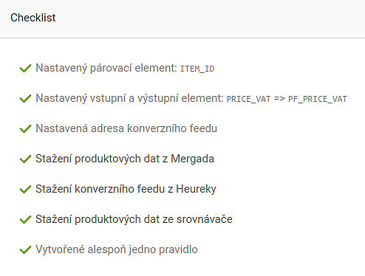Click the PF_PRICE_VAT output element code
365x276 pixels.
click(x=318, y=99)
